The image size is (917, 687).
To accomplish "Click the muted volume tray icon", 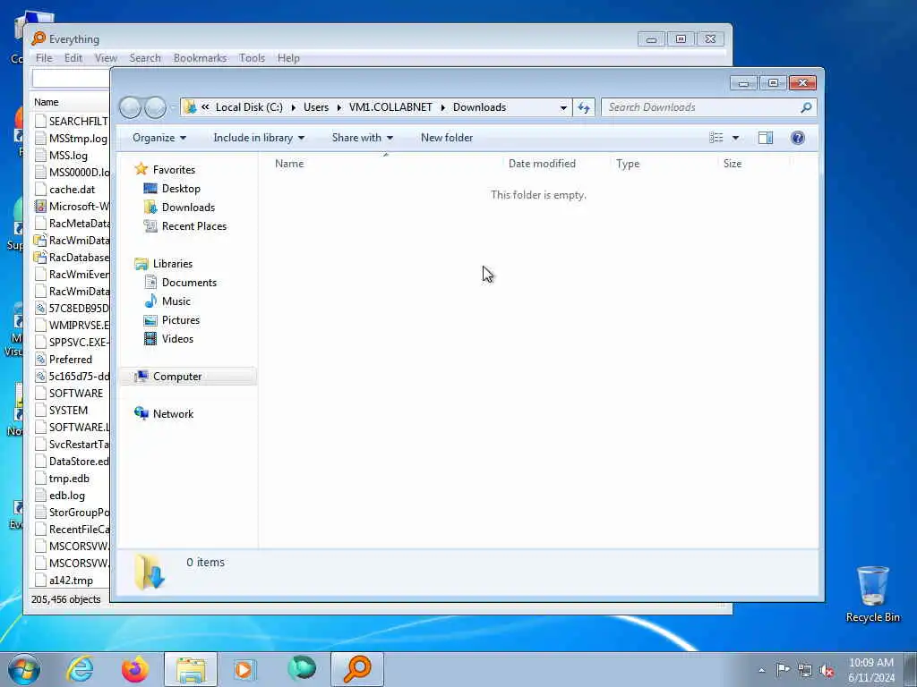I will [x=827, y=670].
